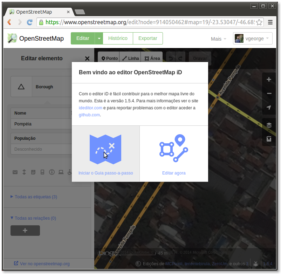Bookmark page with the star icon
The image size is (281, 274).
(x=259, y=22)
